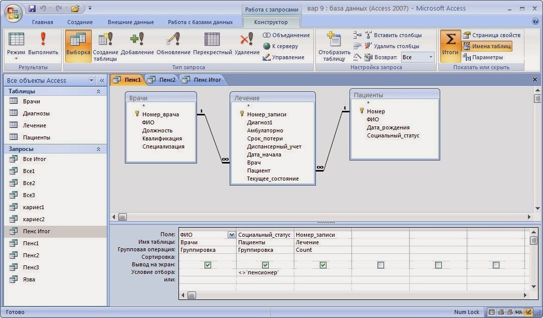Select the Перекрестный query type
Viewport: 543px width, 318px height.
coord(212,44)
